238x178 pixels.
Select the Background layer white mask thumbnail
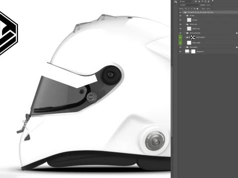(x=193, y=51)
